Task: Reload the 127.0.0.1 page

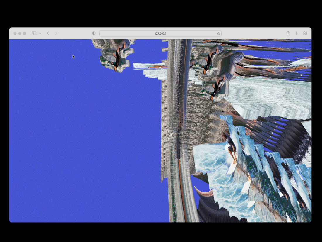Action: click(218, 33)
